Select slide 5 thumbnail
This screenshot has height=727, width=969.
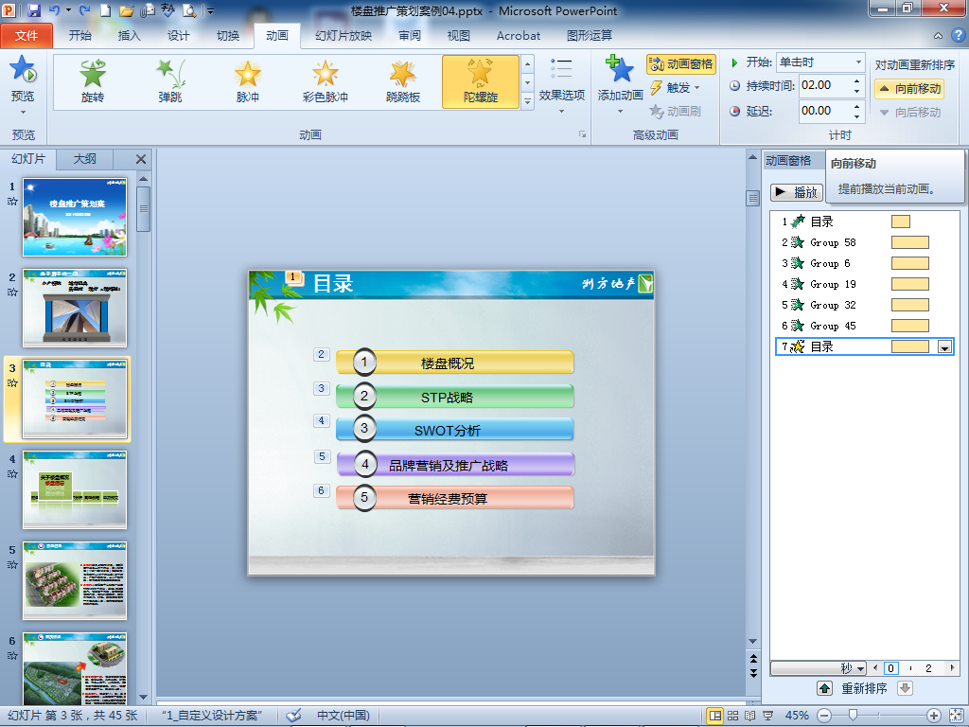point(75,580)
